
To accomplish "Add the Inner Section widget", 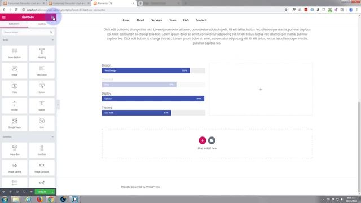I will tap(15, 53).
